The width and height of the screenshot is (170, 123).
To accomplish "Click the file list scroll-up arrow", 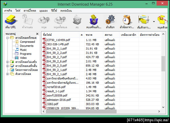I will point(163,34).
